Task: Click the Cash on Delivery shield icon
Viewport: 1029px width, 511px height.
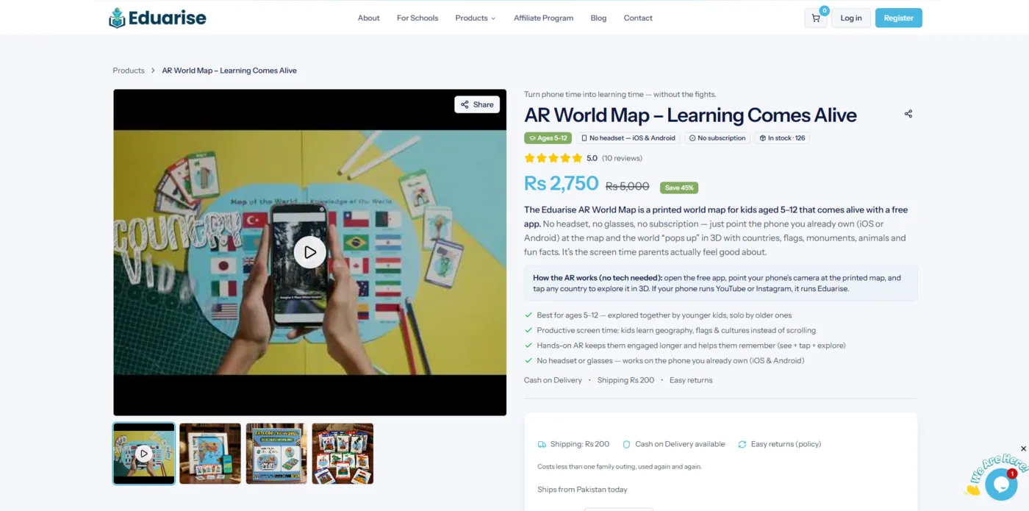Action: (627, 444)
